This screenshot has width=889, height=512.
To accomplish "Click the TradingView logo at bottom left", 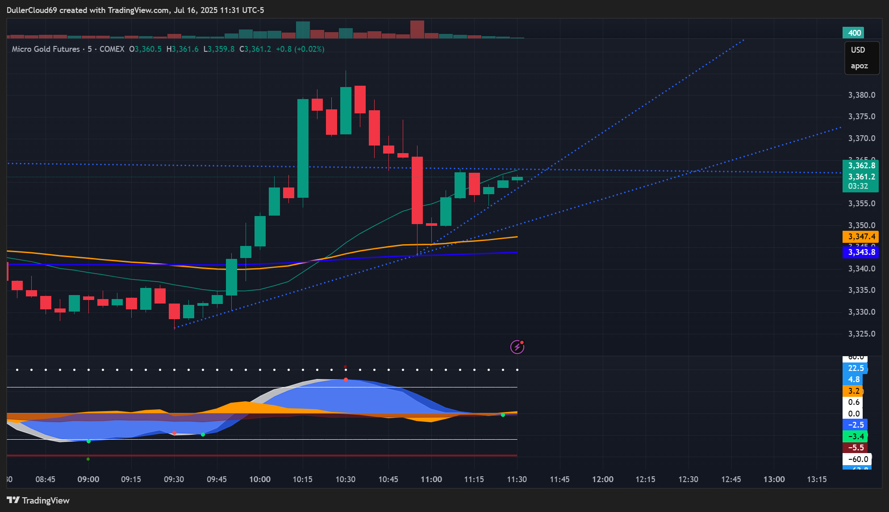I will [38, 500].
